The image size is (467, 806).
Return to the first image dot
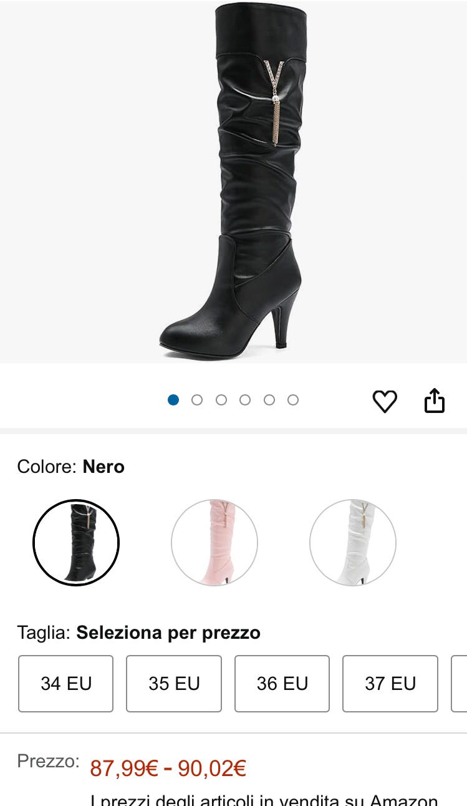173,400
